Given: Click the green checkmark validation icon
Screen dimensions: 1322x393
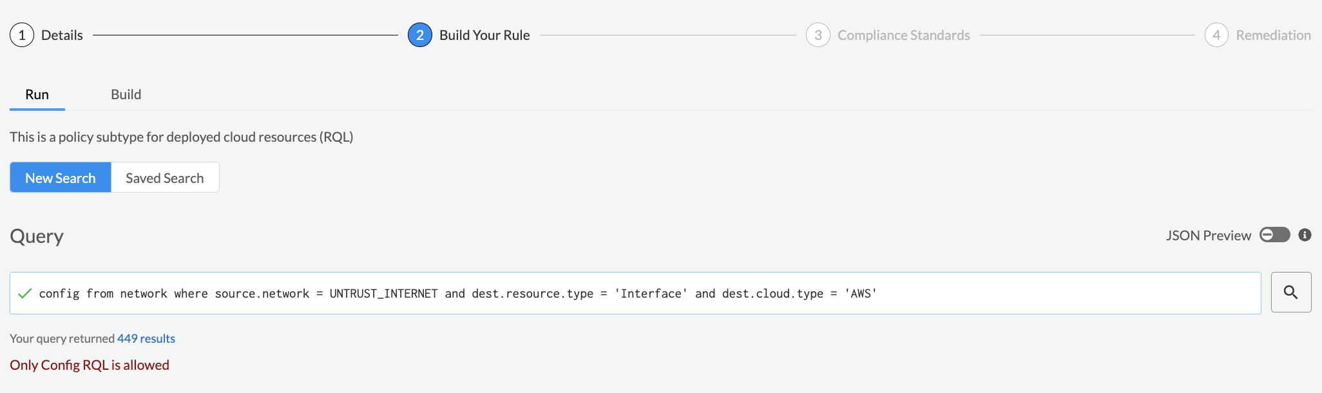Looking at the screenshot, I should 25,294.
